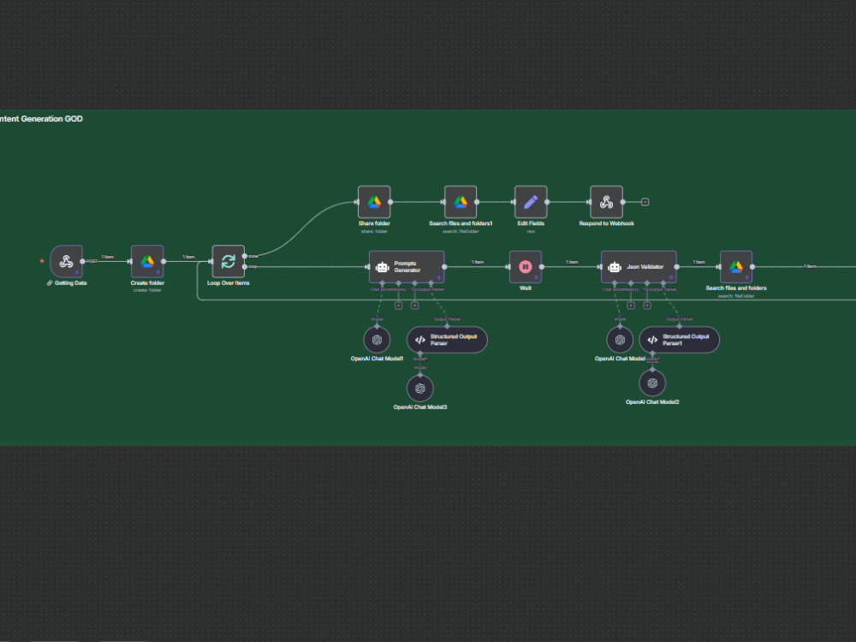The width and height of the screenshot is (856, 642).
Task: Open the Create folder Google Drive node
Action: [x=147, y=261]
